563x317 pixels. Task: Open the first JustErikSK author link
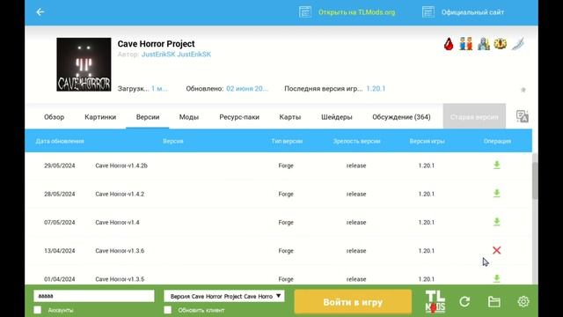[158, 55]
